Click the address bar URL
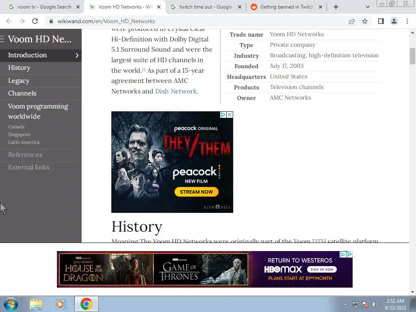 tap(106, 21)
